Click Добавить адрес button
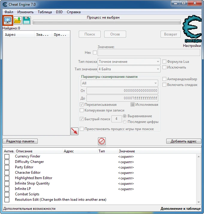The image size is (204, 214). point(184,141)
